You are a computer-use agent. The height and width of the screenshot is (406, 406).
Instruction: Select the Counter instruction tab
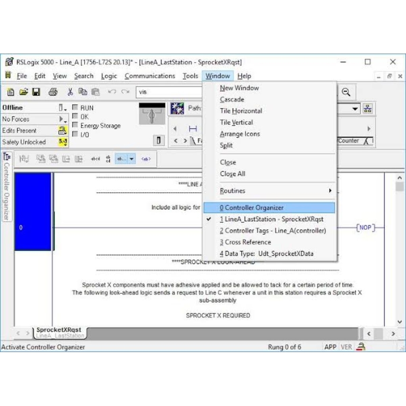coord(350,141)
